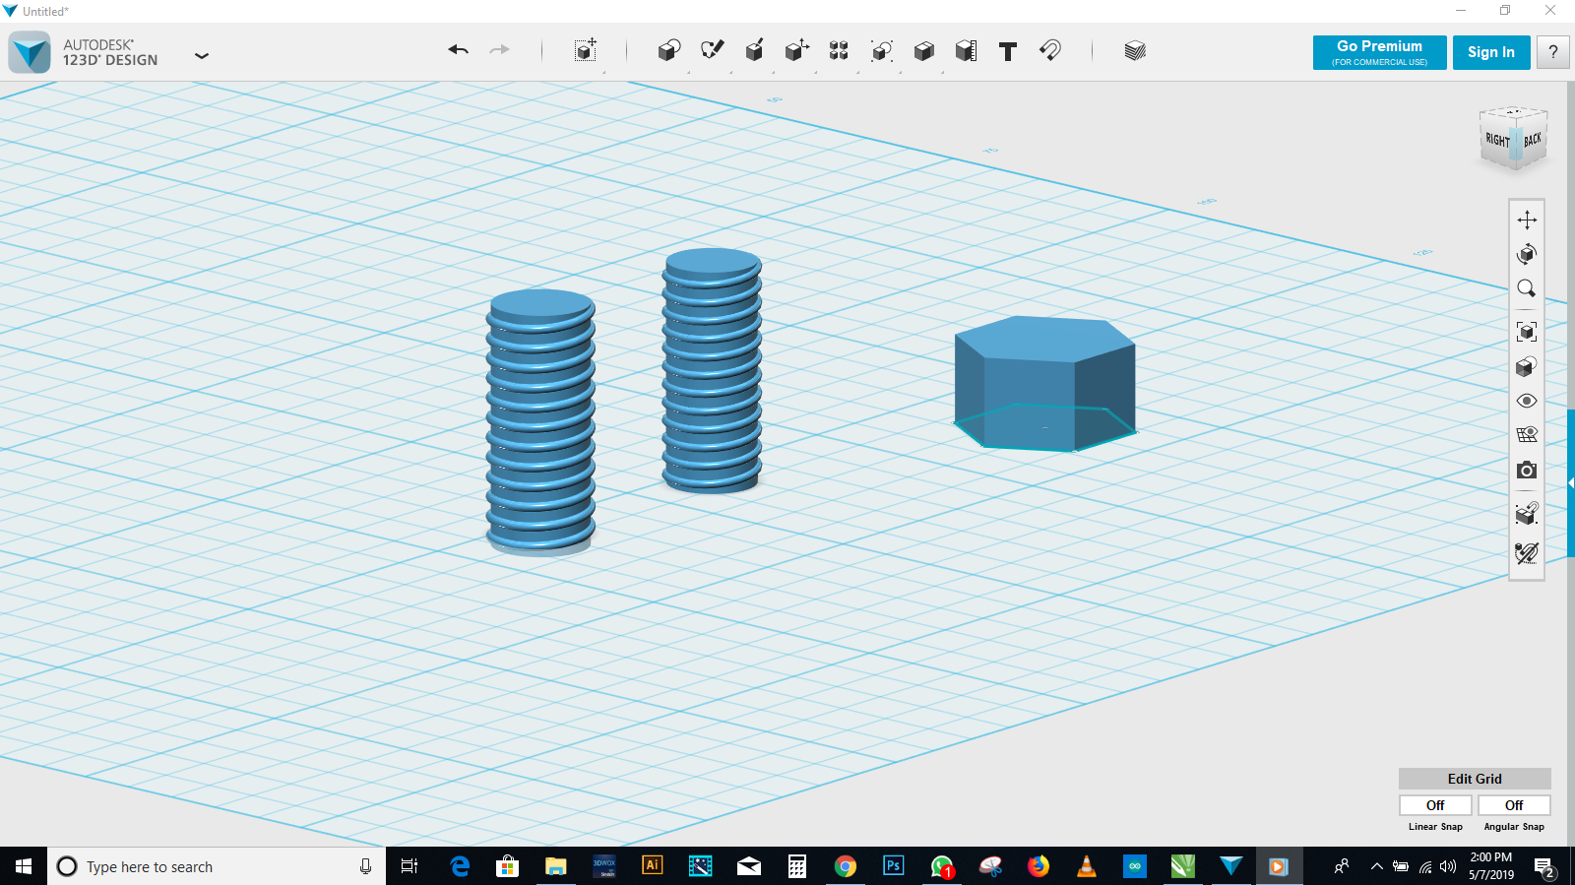Open Photoshop from the taskbar
1575x885 pixels.
893,866
